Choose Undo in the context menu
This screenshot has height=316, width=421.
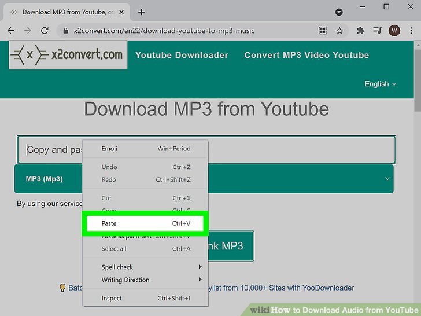145,167
